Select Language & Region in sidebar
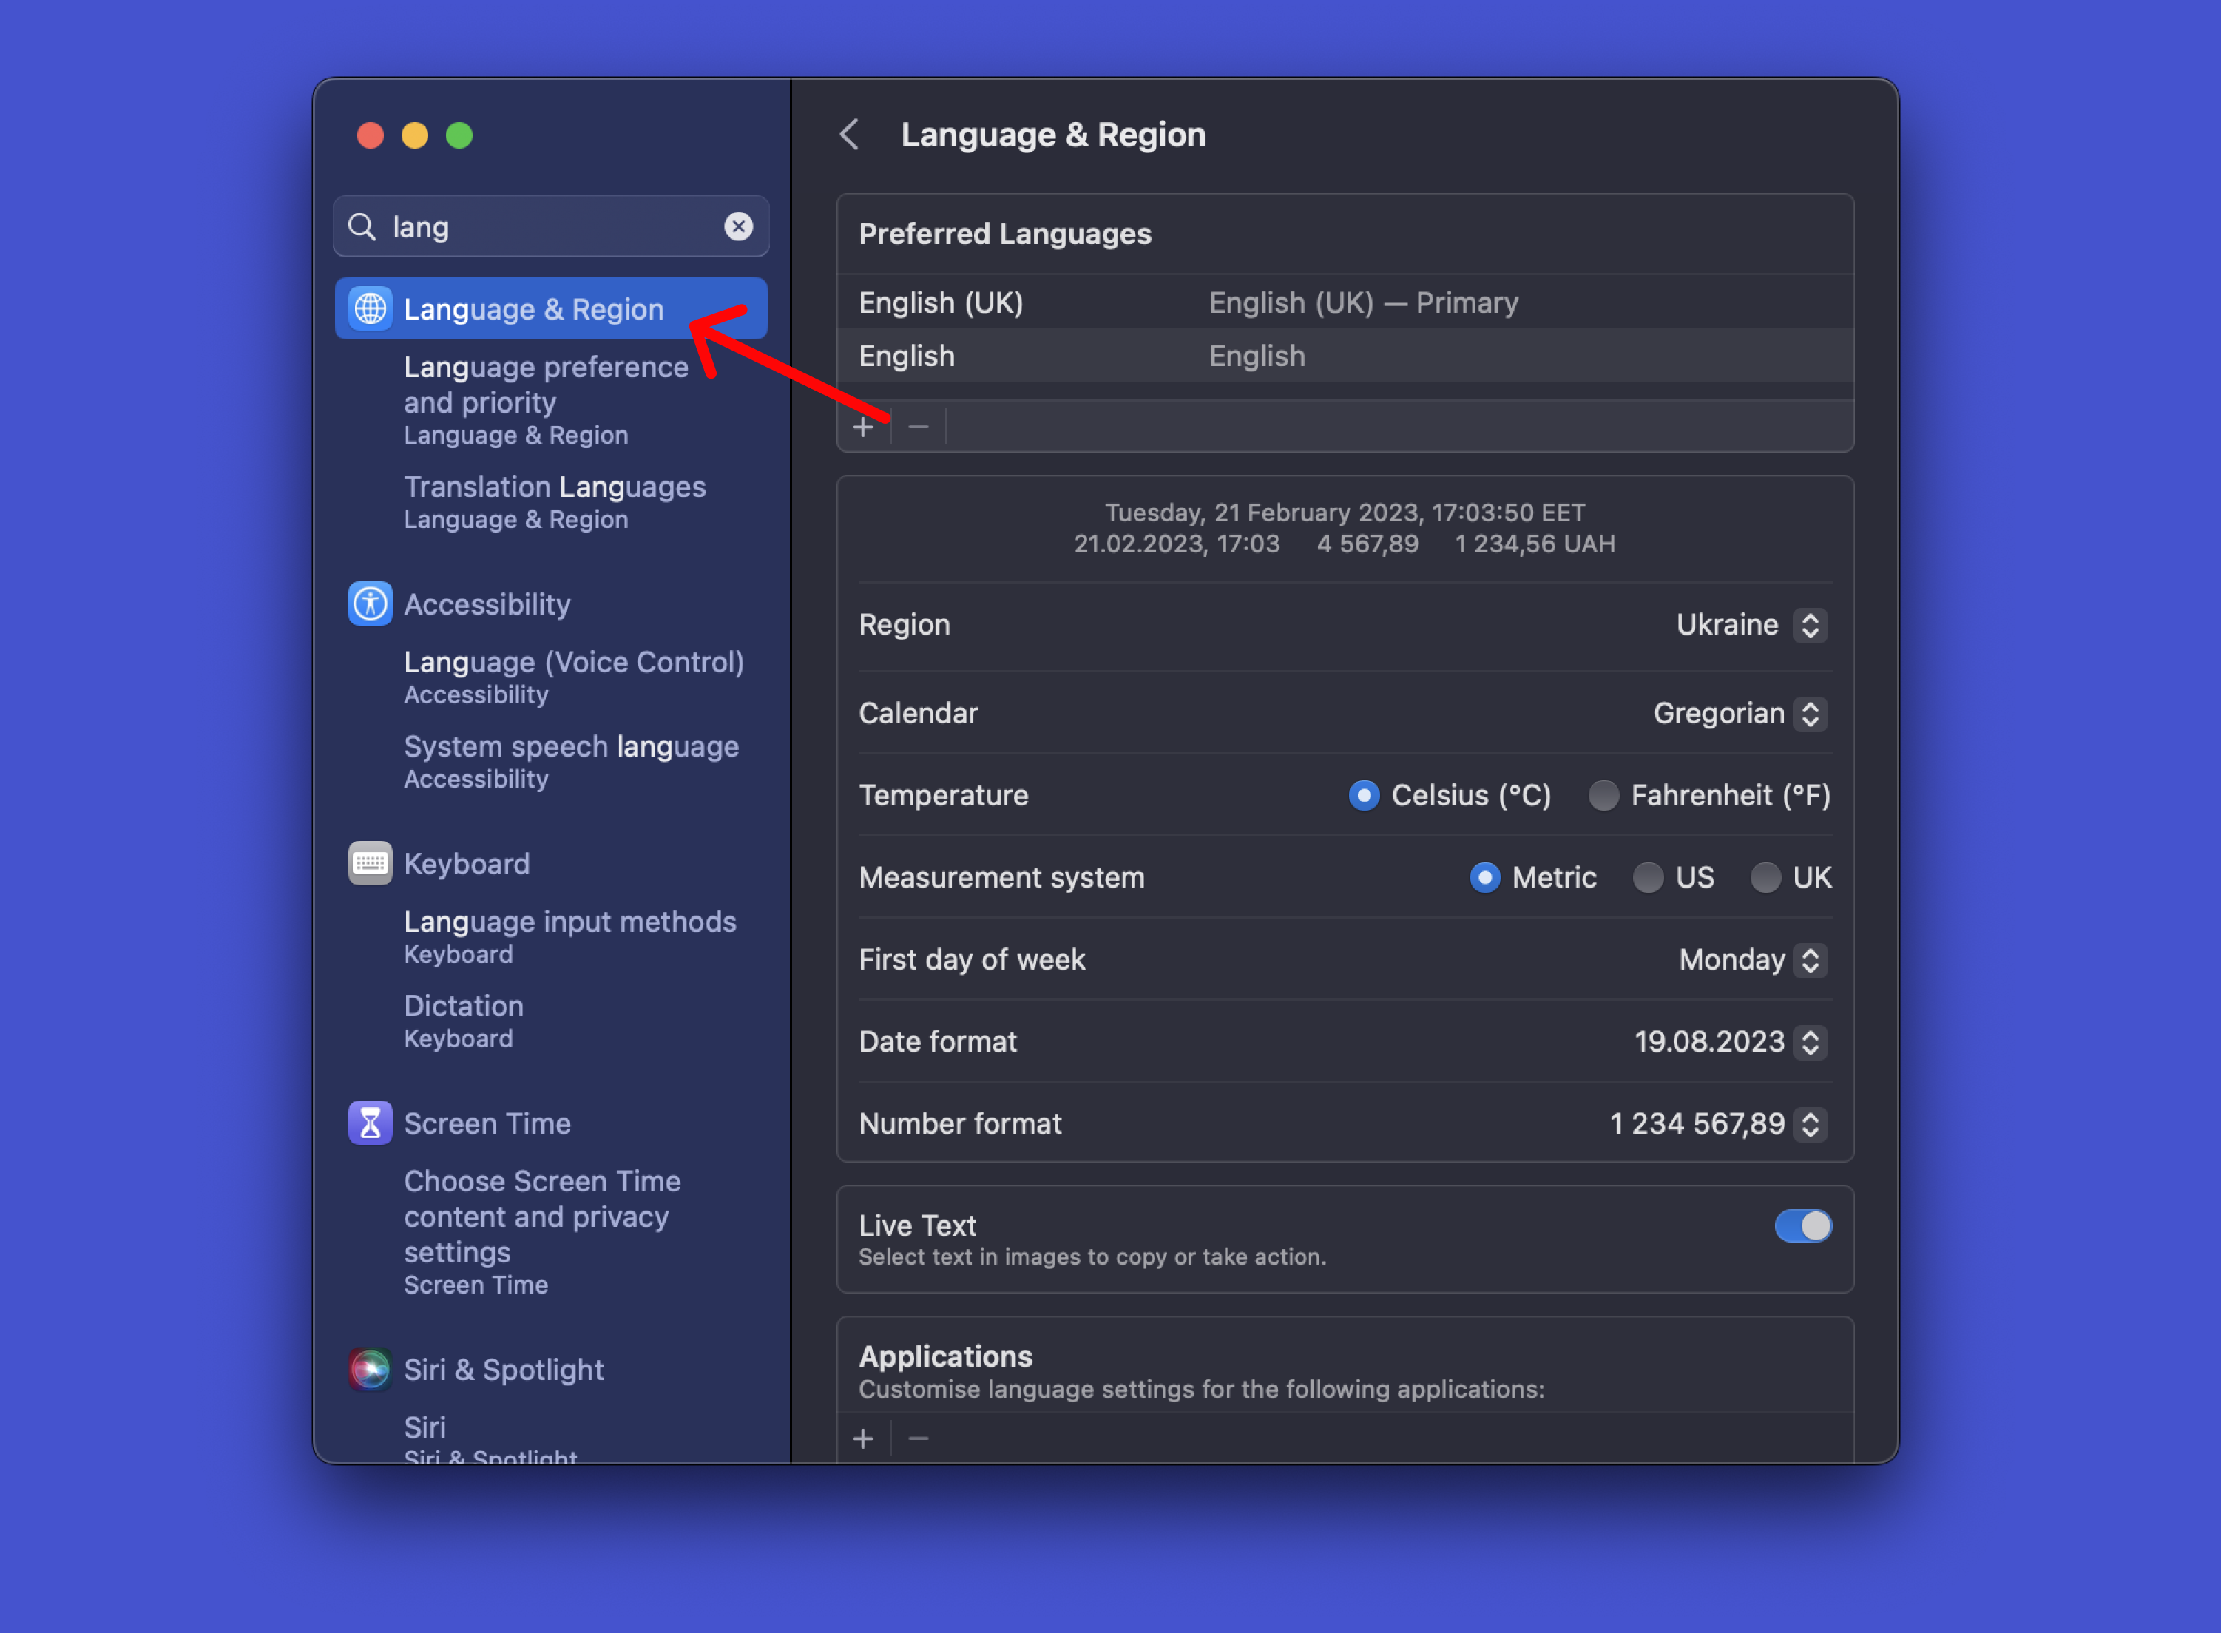The image size is (2221, 1633). [552, 308]
